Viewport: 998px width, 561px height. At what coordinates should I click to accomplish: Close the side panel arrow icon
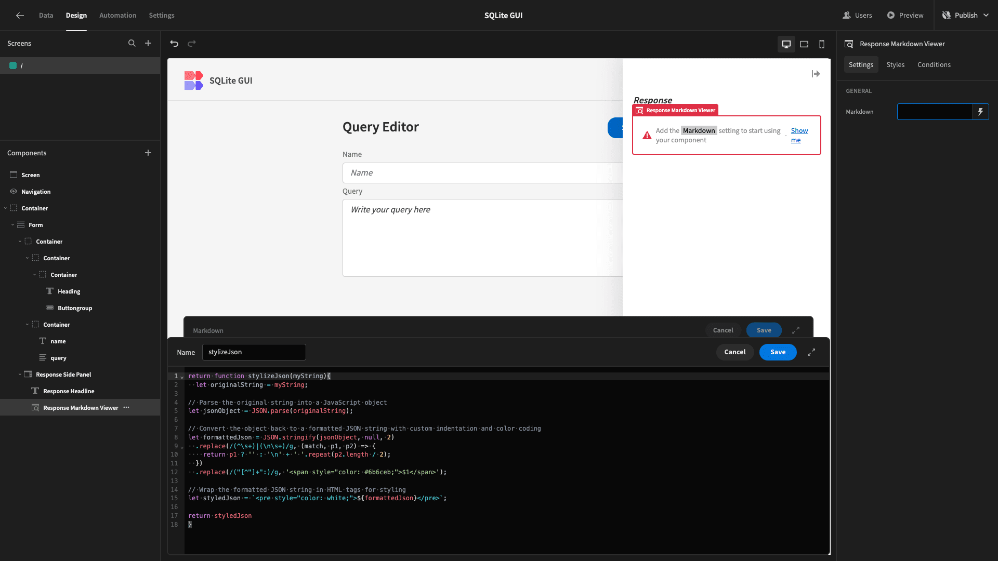816,74
